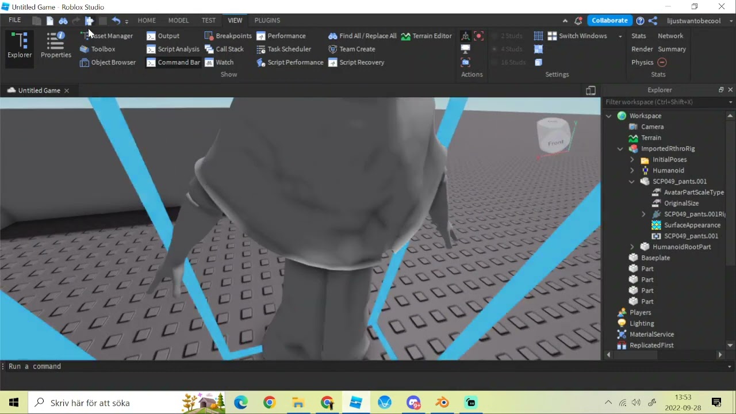This screenshot has width=736, height=414.
Task: Open the Toolbox window
Action: [x=98, y=49]
